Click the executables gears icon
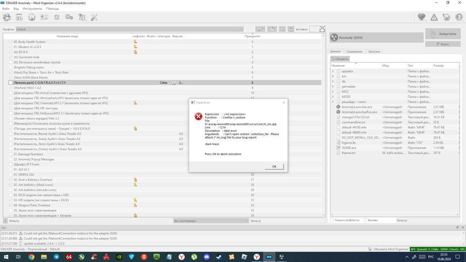The image size is (466, 262). tap(69, 17)
